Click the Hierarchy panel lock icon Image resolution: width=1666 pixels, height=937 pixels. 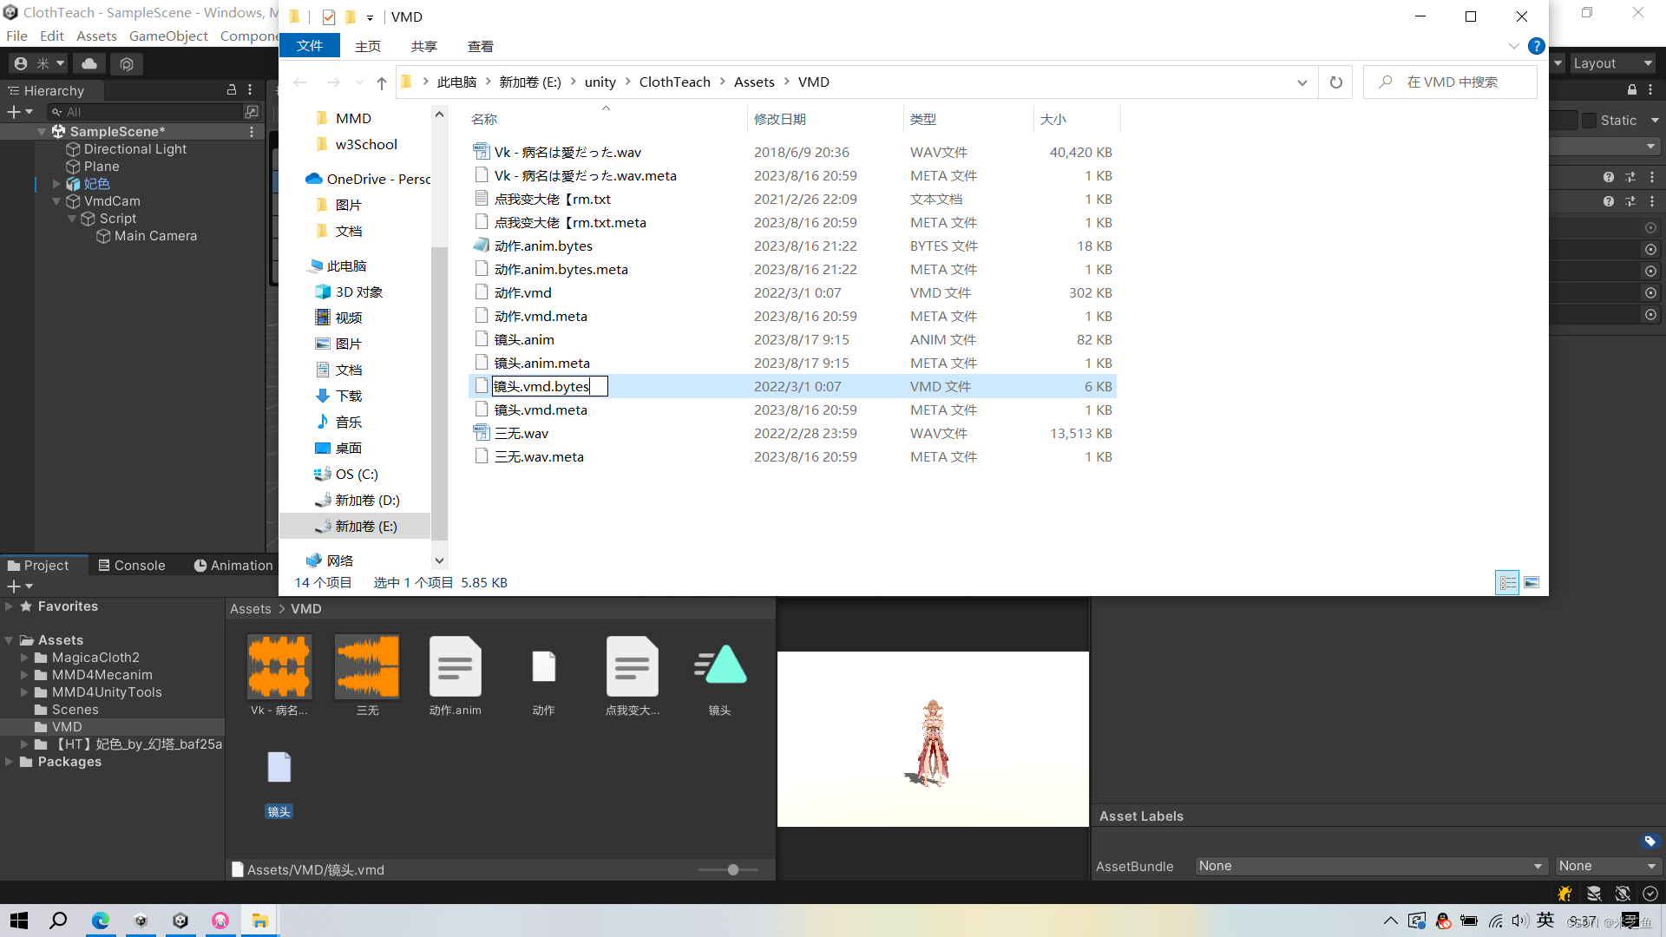[232, 89]
